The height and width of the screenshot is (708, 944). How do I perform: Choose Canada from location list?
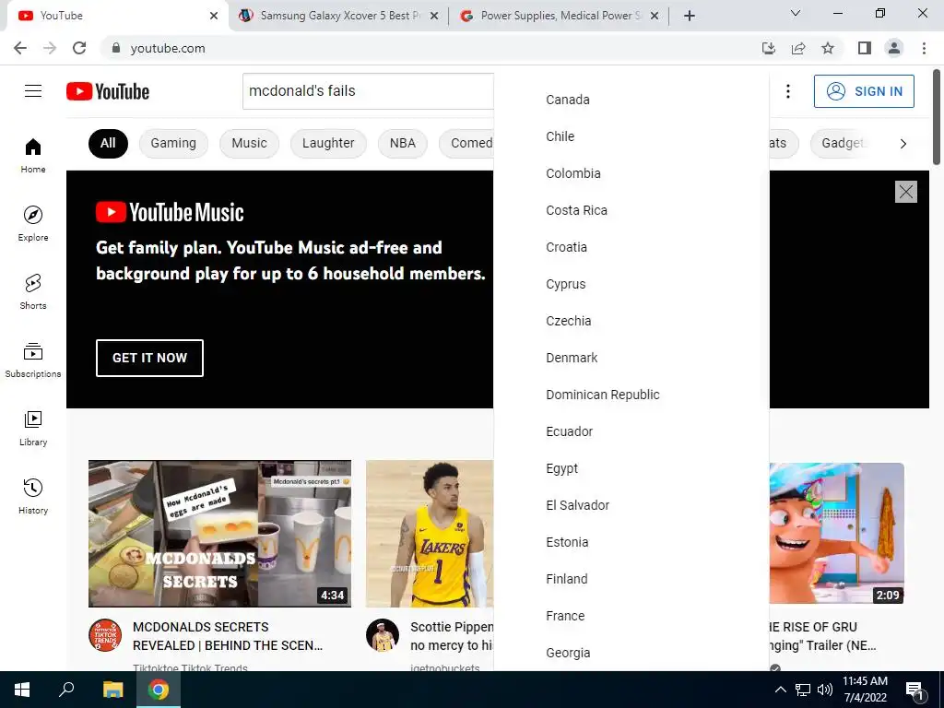(x=631, y=100)
